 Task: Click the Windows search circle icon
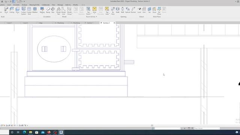click(12, 132)
